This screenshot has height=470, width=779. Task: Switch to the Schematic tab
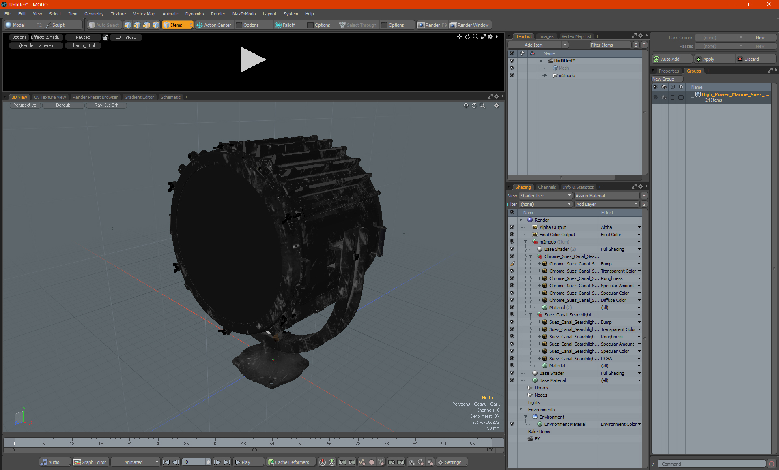click(x=170, y=97)
